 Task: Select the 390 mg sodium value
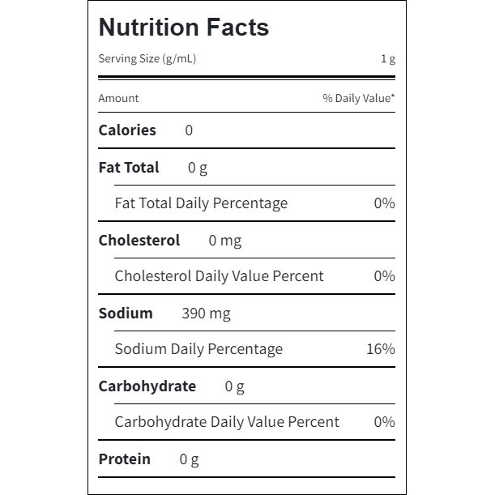pyautogui.click(x=206, y=314)
